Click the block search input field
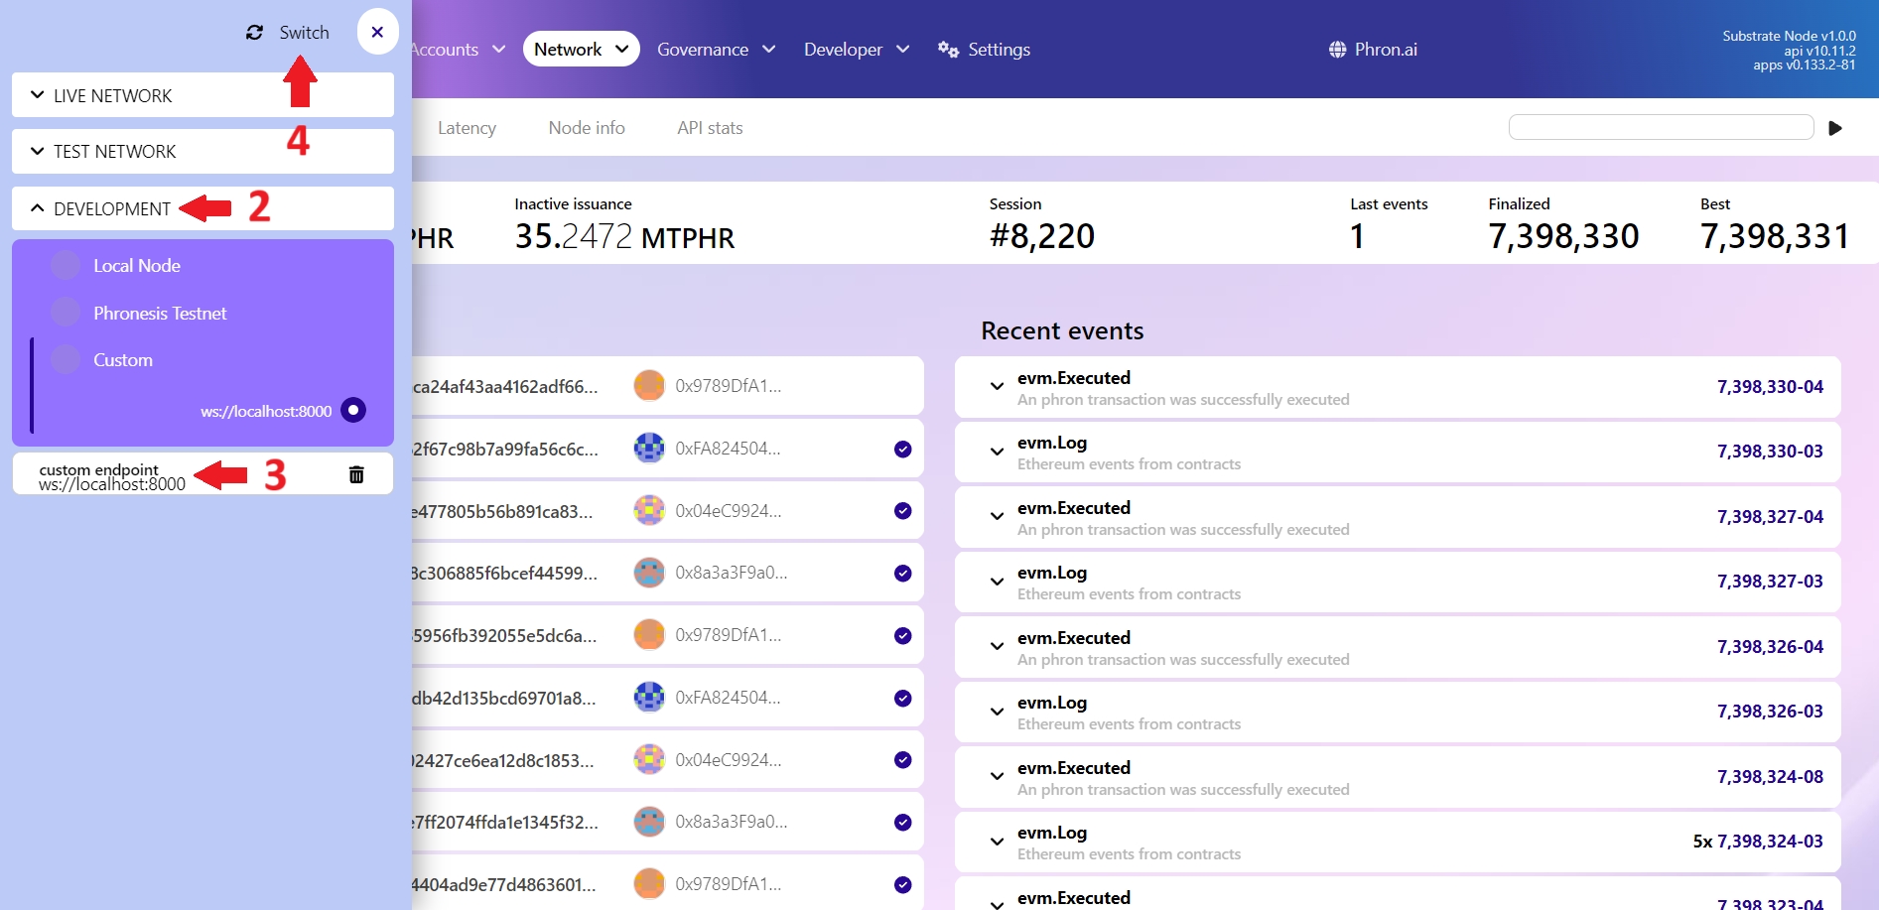This screenshot has width=1879, height=910. pyautogui.click(x=1660, y=127)
